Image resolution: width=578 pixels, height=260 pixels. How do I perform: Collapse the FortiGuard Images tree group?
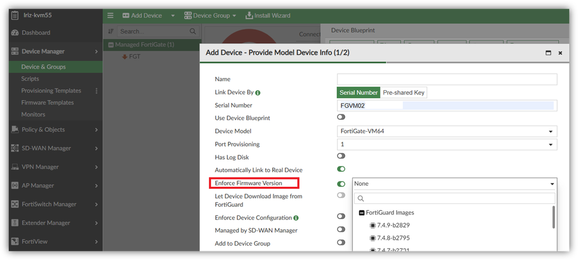pos(362,213)
